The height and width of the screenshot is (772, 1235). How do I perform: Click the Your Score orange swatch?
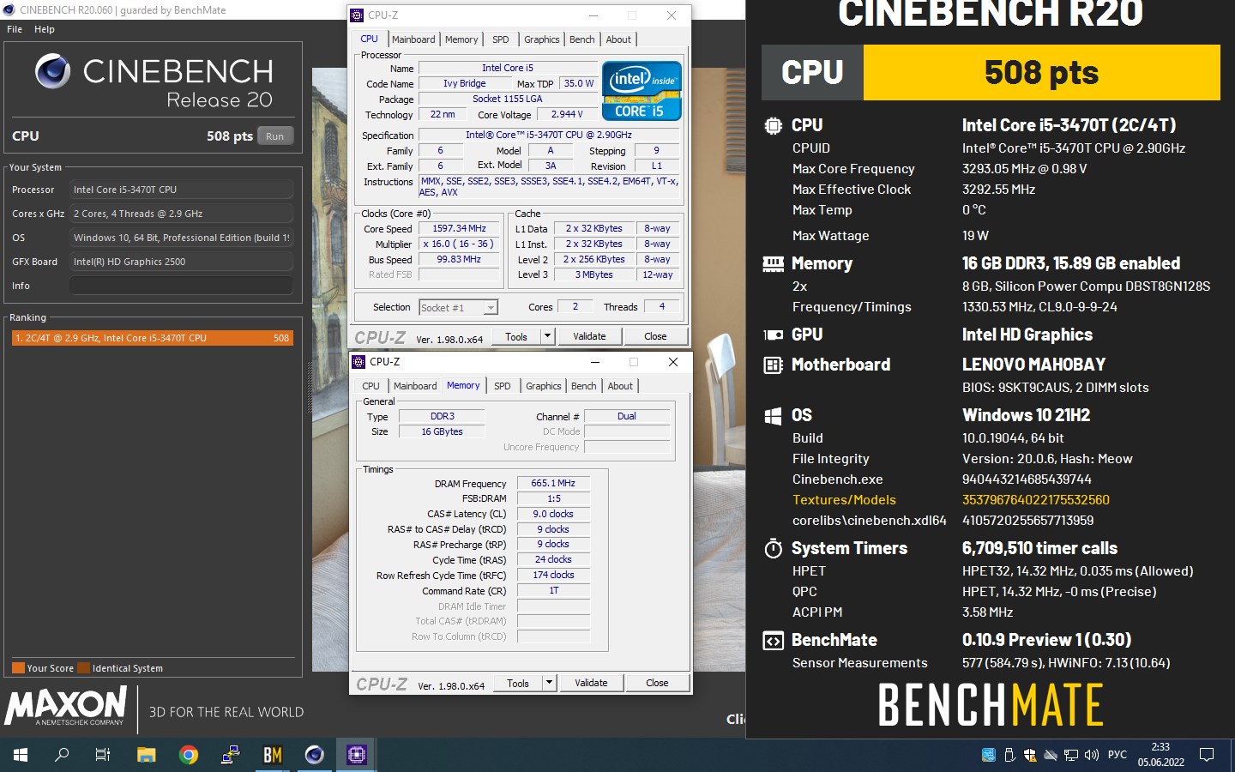pos(18,668)
